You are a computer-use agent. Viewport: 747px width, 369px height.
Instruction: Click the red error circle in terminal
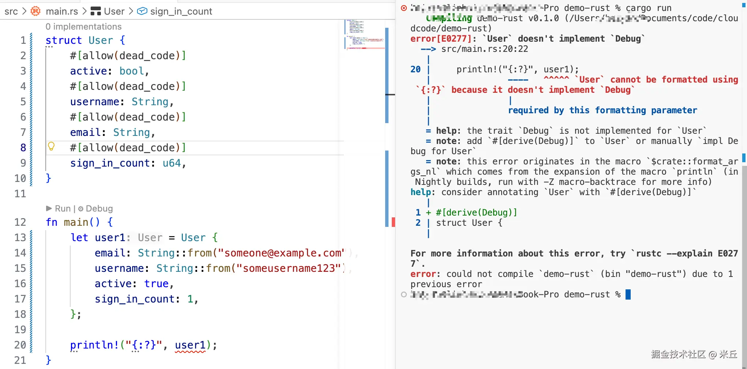(x=404, y=8)
